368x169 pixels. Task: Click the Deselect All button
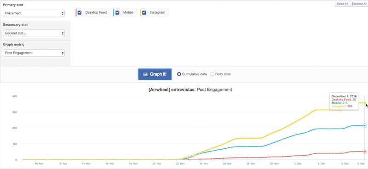click(x=359, y=4)
